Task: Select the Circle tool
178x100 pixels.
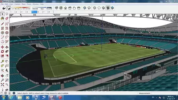Action: [x=2, y=33]
